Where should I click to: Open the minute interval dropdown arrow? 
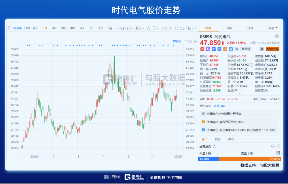(x=116, y=28)
